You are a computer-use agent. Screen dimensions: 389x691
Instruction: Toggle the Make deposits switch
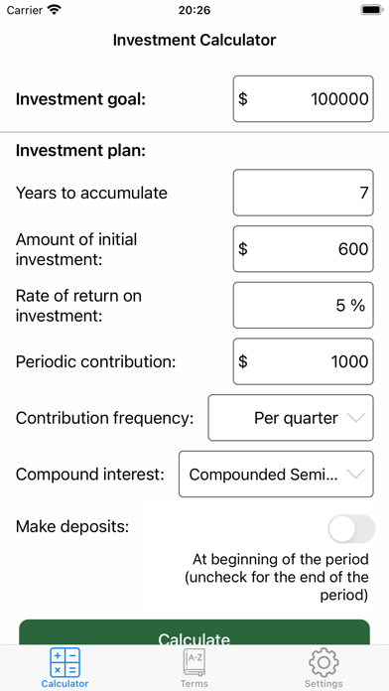(x=351, y=528)
